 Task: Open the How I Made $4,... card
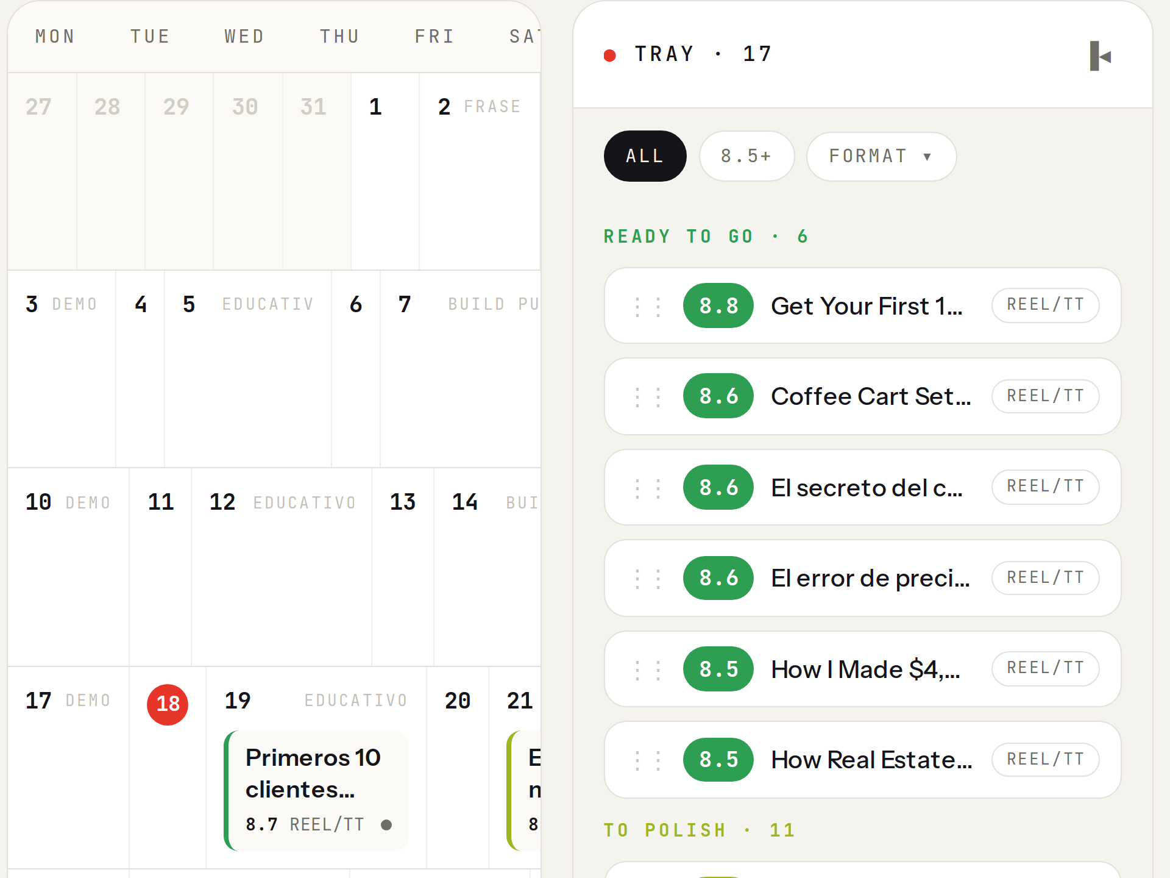pyautogui.click(x=862, y=669)
